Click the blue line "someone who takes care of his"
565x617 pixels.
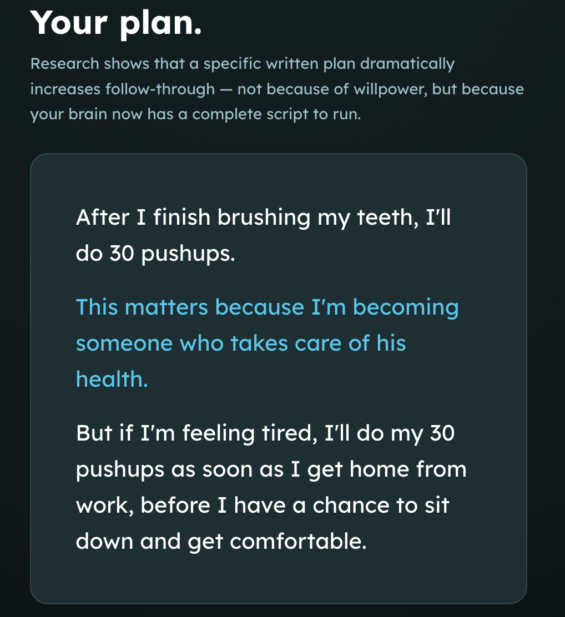coord(241,343)
